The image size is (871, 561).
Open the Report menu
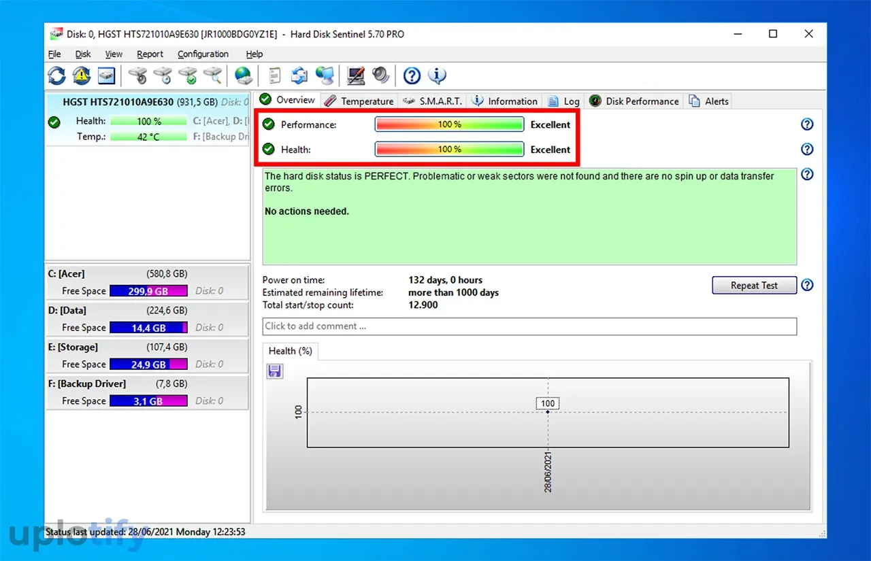tap(150, 54)
